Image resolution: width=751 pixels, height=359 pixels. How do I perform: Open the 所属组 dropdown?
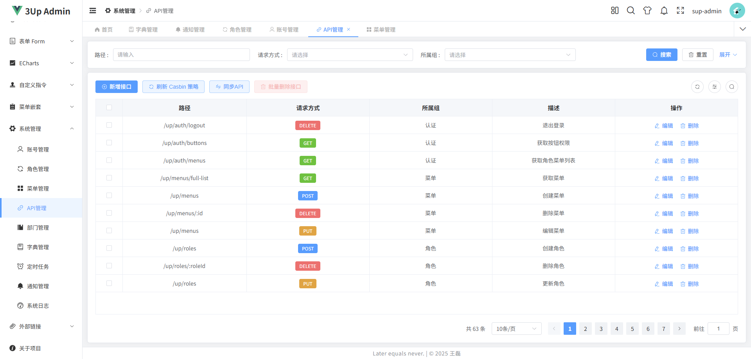pos(510,55)
